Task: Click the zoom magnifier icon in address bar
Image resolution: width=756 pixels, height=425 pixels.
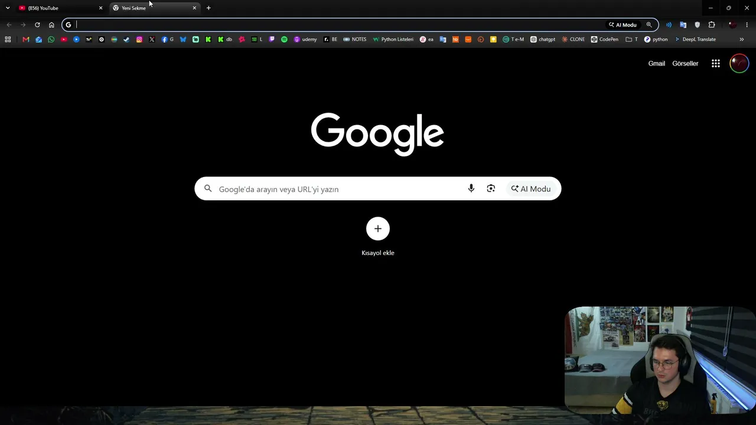Action: (649, 25)
